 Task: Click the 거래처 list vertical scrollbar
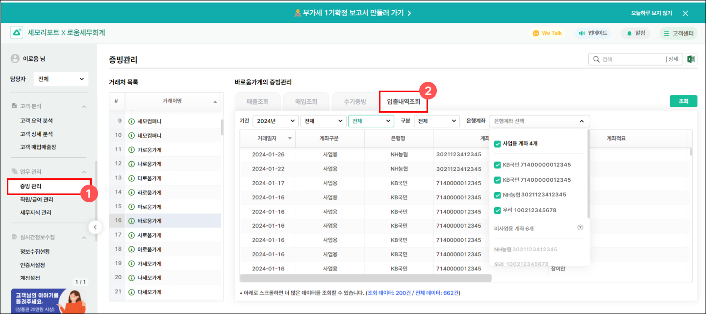click(x=223, y=127)
